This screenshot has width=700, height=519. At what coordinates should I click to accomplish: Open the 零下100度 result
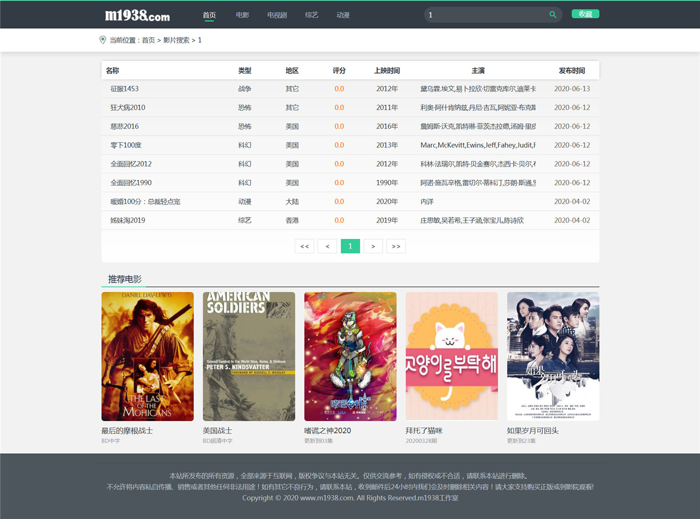click(x=126, y=145)
